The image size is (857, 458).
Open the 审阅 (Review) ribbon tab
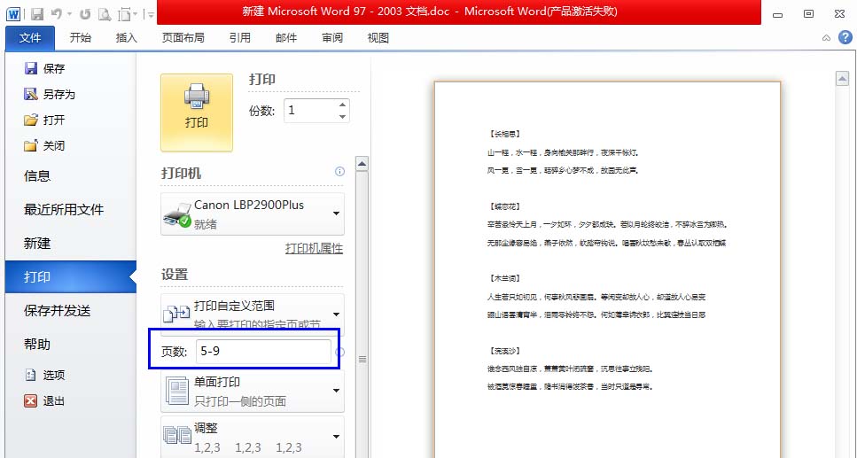[332, 38]
